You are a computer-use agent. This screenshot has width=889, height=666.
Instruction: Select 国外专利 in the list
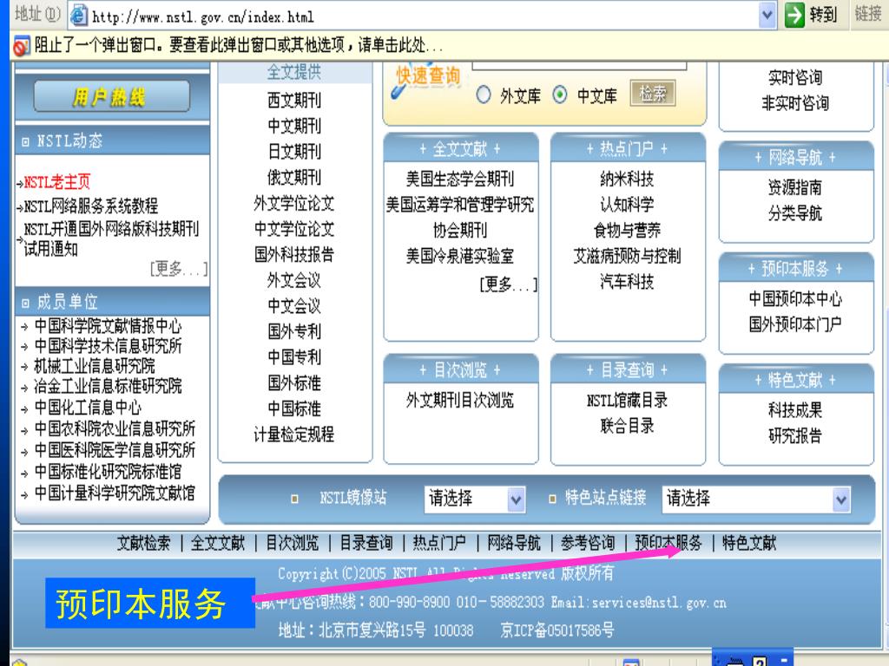294,331
